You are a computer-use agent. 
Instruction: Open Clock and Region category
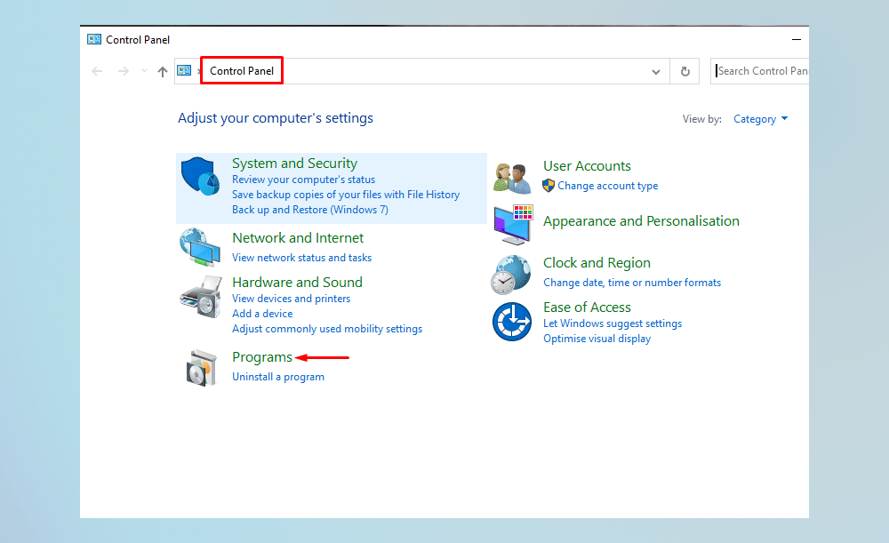(x=597, y=263)
